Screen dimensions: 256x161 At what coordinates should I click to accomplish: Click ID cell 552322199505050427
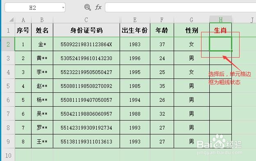(86, 72)
